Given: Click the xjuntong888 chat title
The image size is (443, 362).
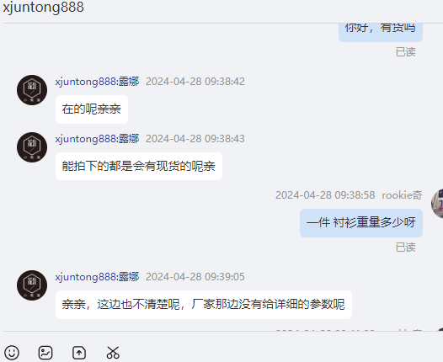Looking at the screenshot, I should pos(44,7).
